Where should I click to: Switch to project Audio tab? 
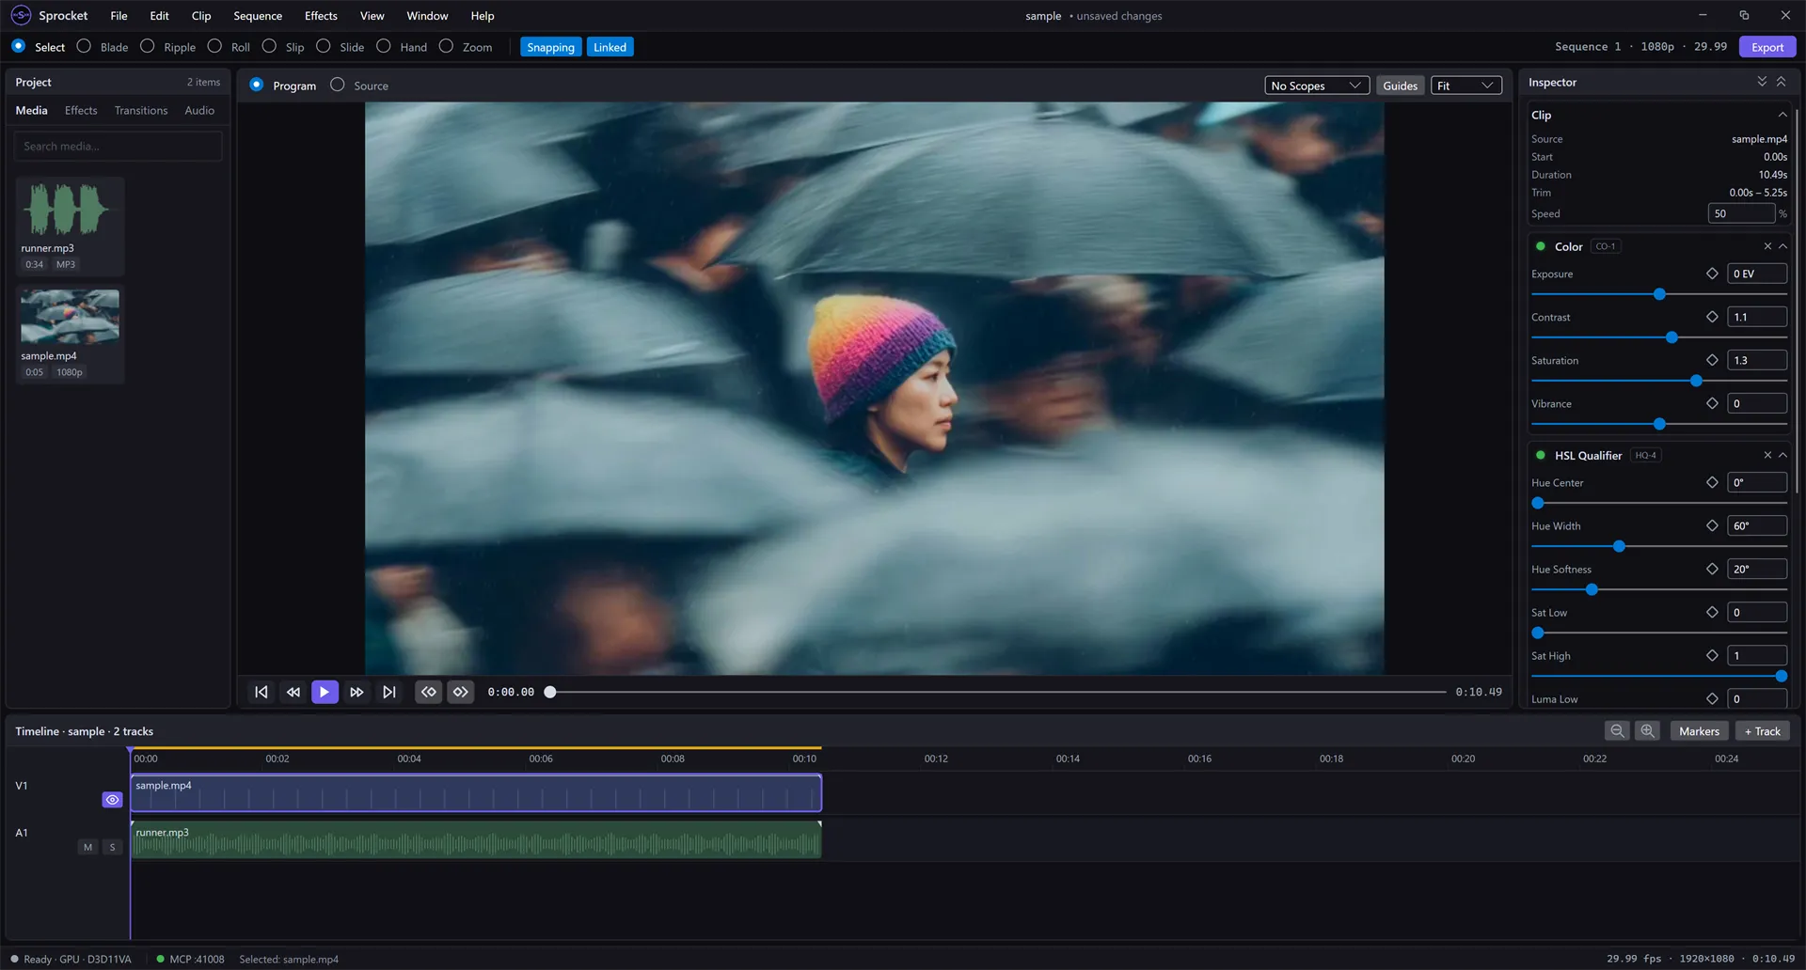199,110
